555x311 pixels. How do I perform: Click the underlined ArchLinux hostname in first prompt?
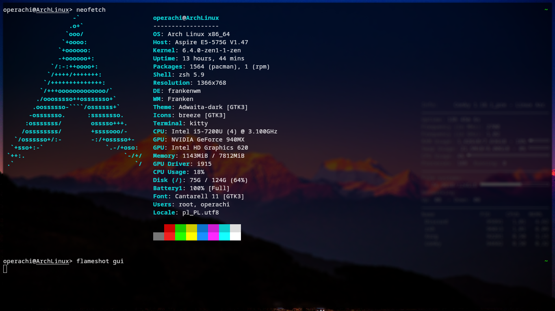pos(52,10)
